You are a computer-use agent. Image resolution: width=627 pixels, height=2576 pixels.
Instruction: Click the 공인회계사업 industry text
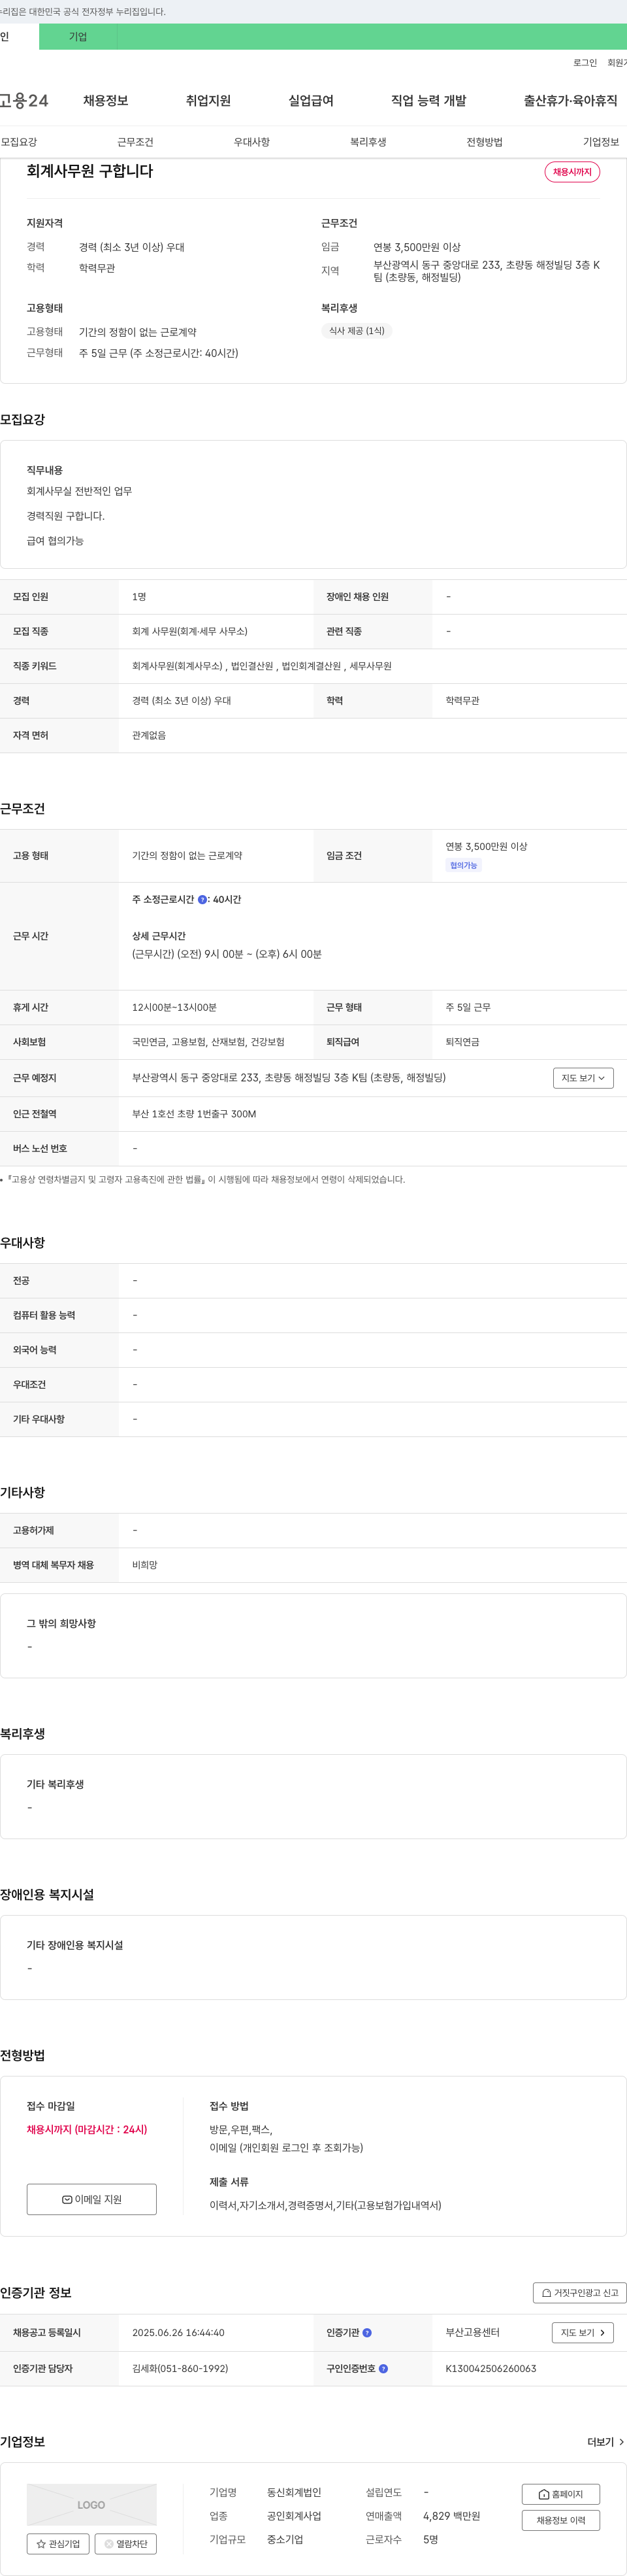click(293, 2515)
